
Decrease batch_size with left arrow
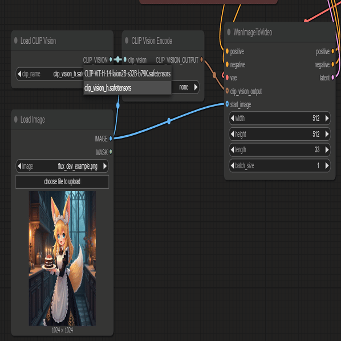point(233,165)
